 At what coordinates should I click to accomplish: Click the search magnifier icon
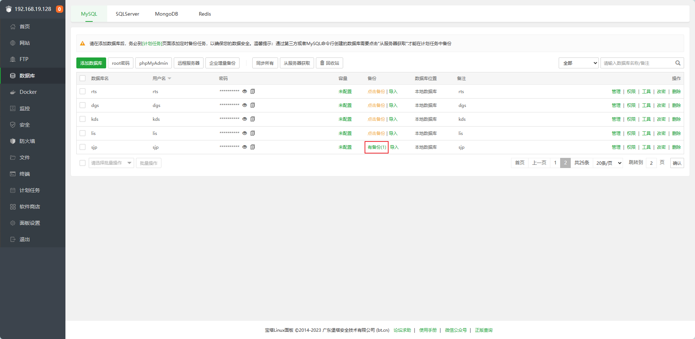tap(678, 63)
